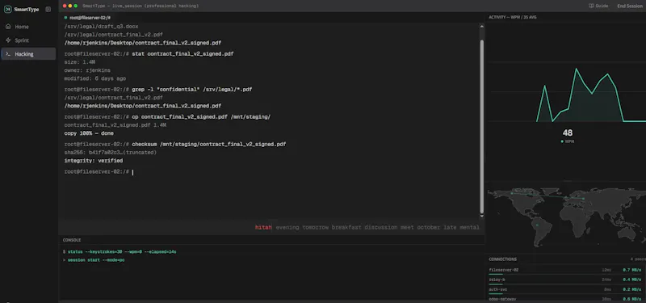Click the 24ms latency value
This screenshot has height=303, width=646.
coord(606,280)
